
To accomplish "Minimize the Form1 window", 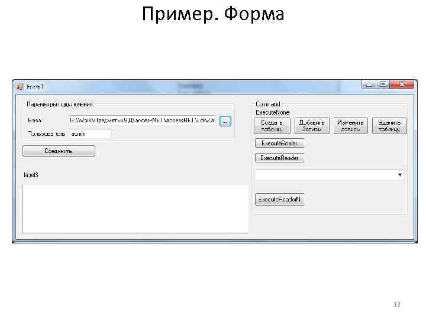I will coord(369,85).
